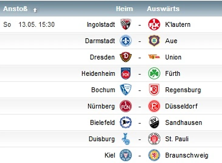Click the Heidenheim FCH crest

(x=126, y=73)
